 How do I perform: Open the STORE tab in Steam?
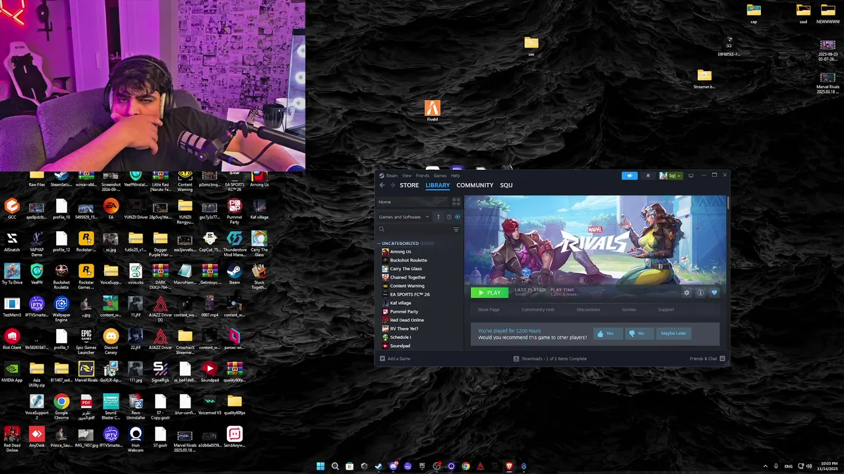[409, 185]
